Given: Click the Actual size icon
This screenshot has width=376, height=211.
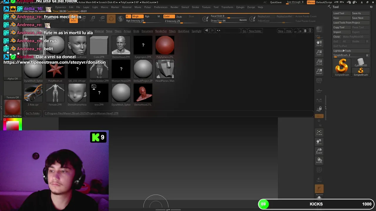Looking at the screenshot, I should coord(319,62).
